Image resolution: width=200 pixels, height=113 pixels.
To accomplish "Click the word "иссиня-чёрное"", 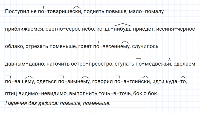I will [x=175, y=29].
